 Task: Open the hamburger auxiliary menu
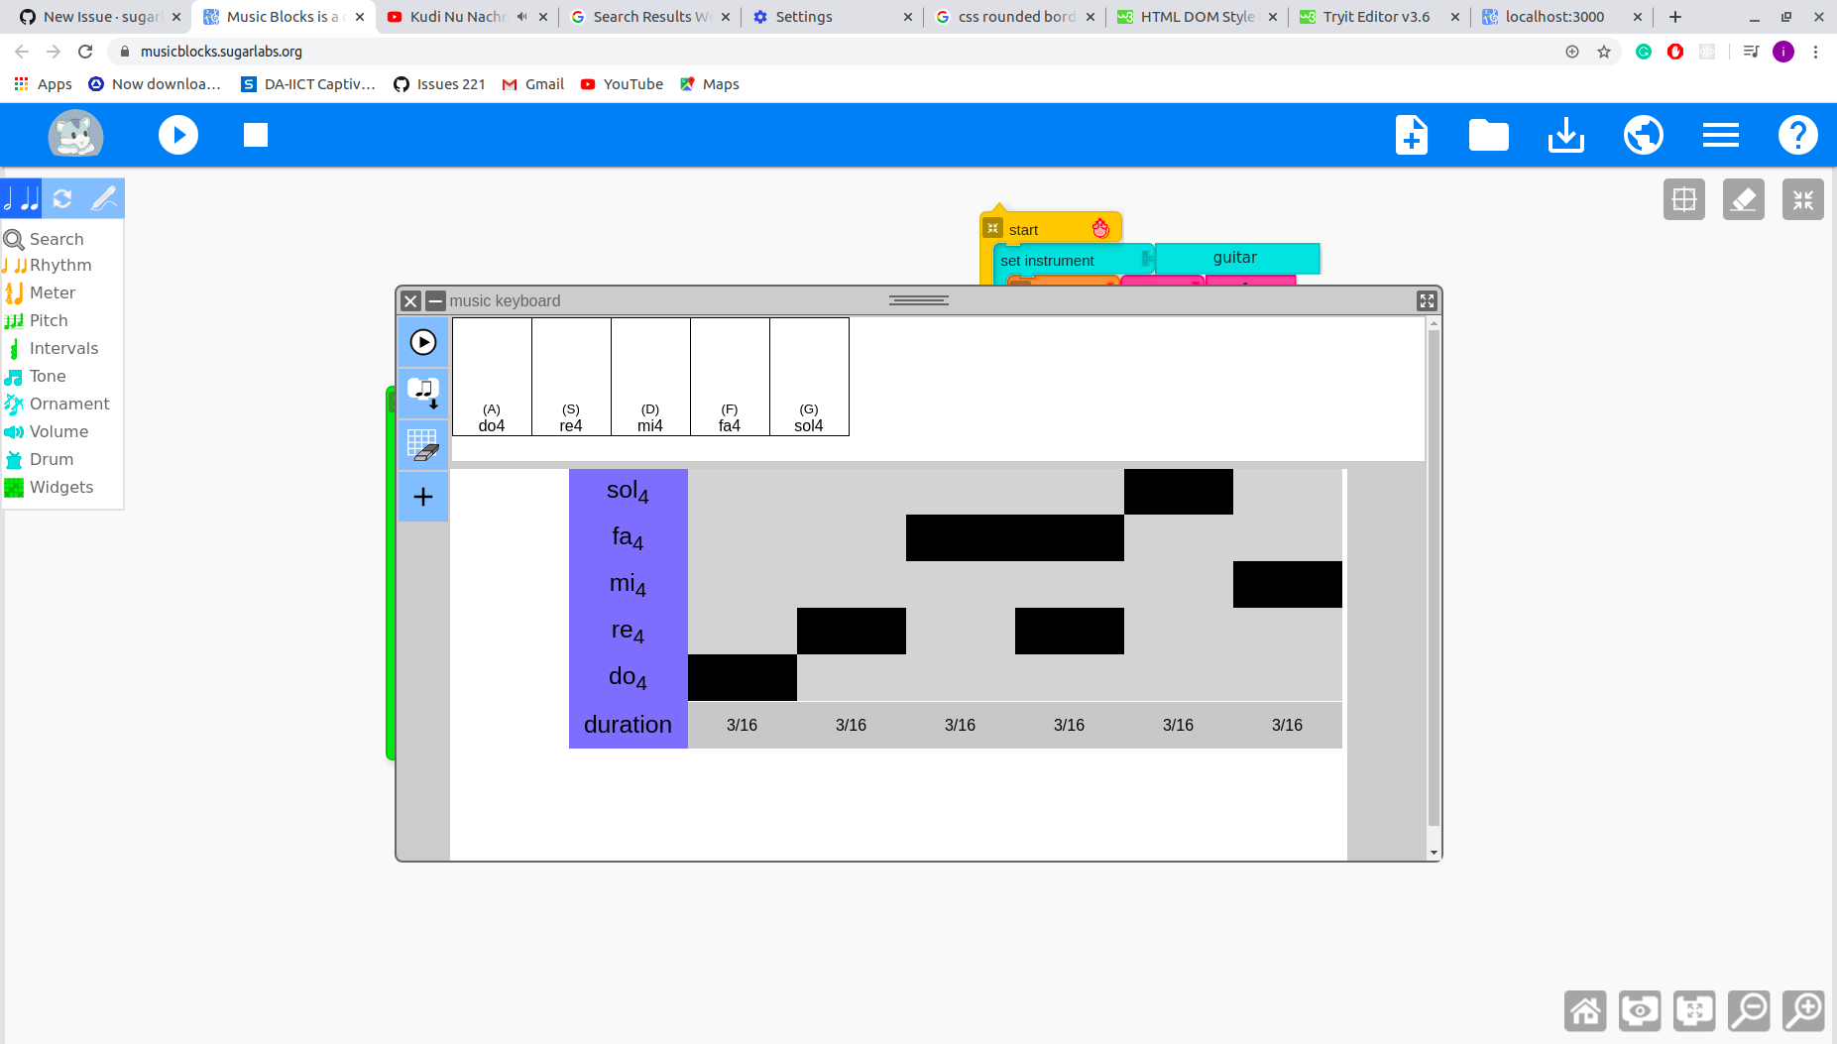[1720, 135]
